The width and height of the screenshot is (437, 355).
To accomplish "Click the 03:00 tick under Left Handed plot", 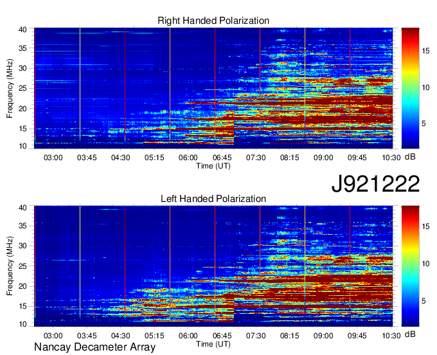I will (53, 336).
